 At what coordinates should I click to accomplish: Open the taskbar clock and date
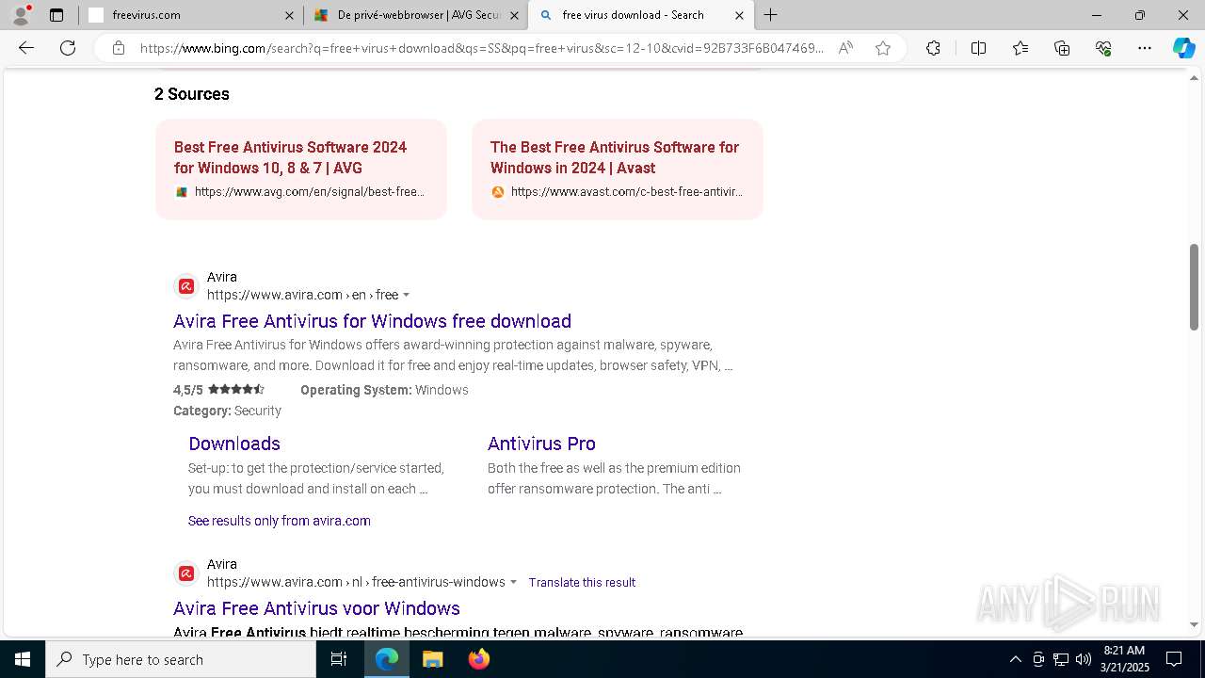click(x=1126, y=659)
